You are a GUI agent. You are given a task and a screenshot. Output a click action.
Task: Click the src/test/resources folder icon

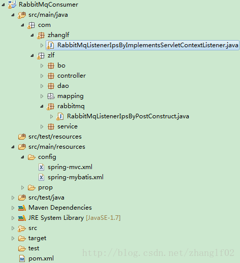tap(22, 137)
